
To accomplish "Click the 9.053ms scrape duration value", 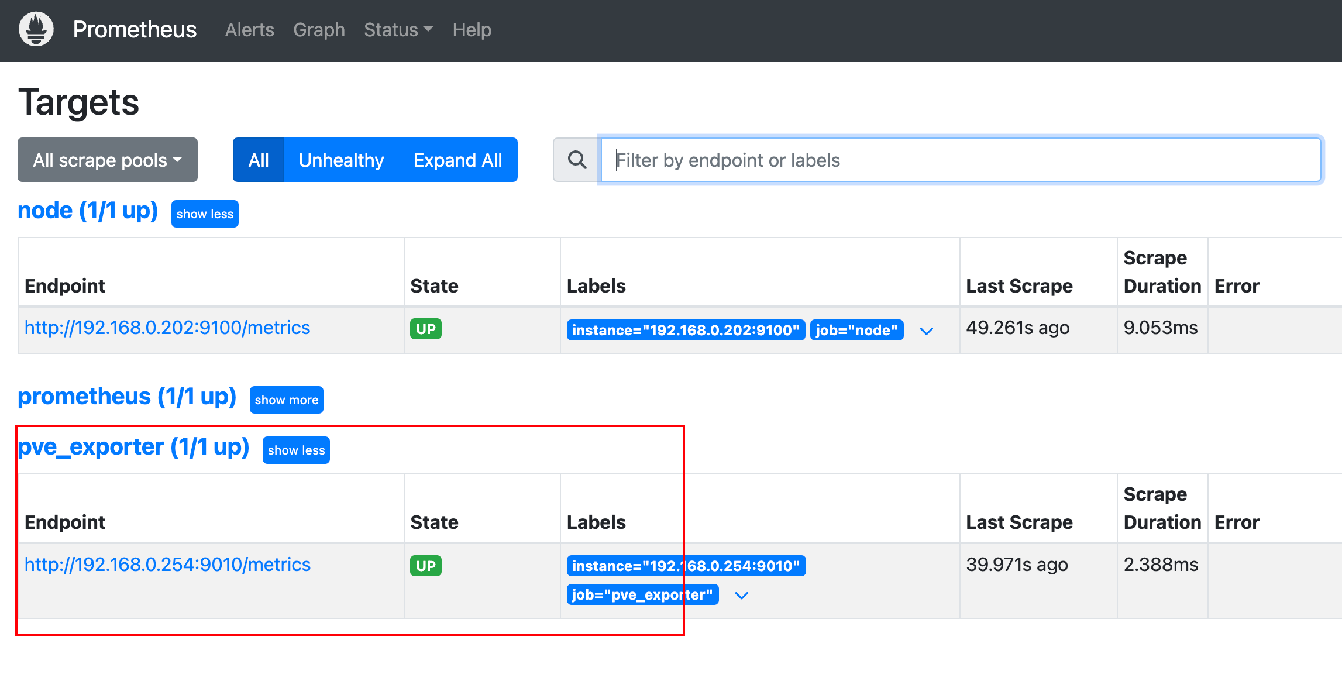I will pyautogui.click(x=1161, y=328).
